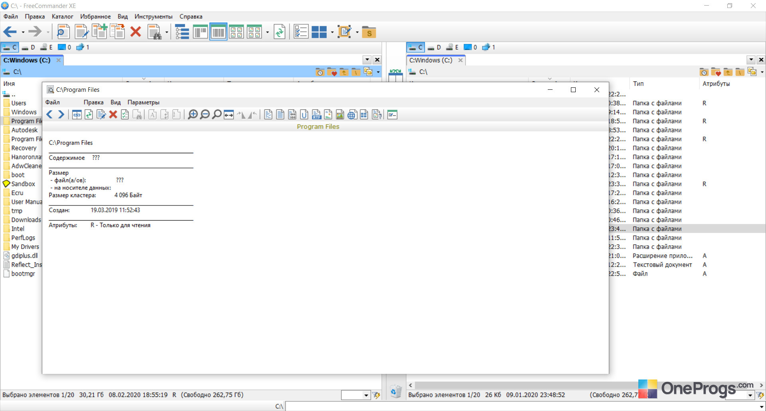766x411 pixels.
Task: Select gdiplus.dll file in left panel
Action: click(x=24, y=256)
